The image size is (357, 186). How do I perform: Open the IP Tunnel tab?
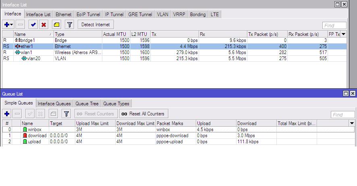pyautogui.click(x=114, y=15)
